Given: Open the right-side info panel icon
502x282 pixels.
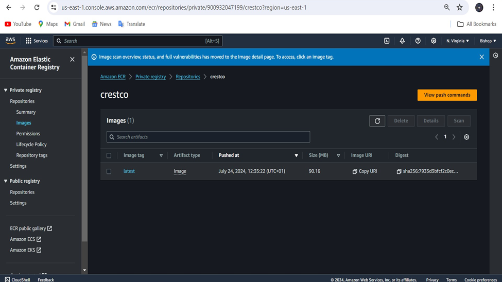Looking at the screenshot, I should point(496,56).
